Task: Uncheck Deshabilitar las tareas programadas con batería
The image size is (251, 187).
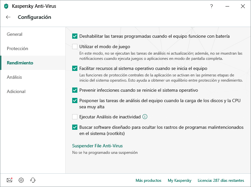Action: 75,36
